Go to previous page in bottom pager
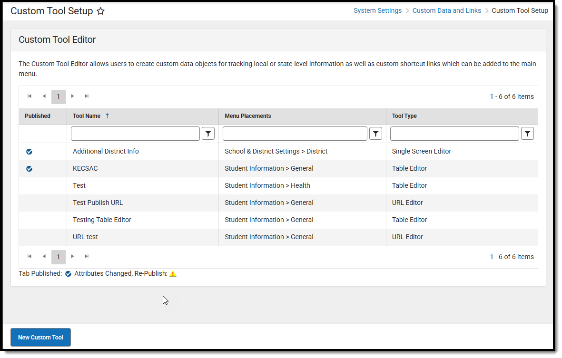The width and height of the screenshot is (562, 358). [44, 257]
